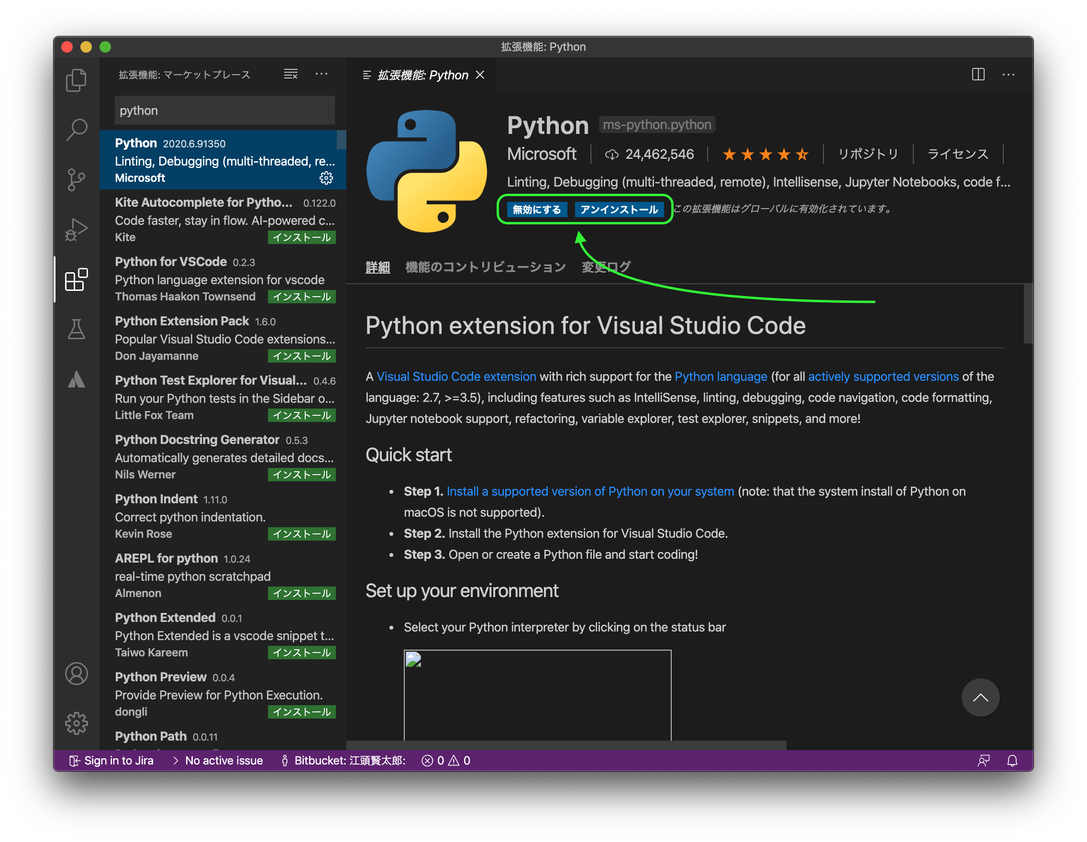
Task: Open the Test flask icon in activity bar
Action: [x=76, y=330]
